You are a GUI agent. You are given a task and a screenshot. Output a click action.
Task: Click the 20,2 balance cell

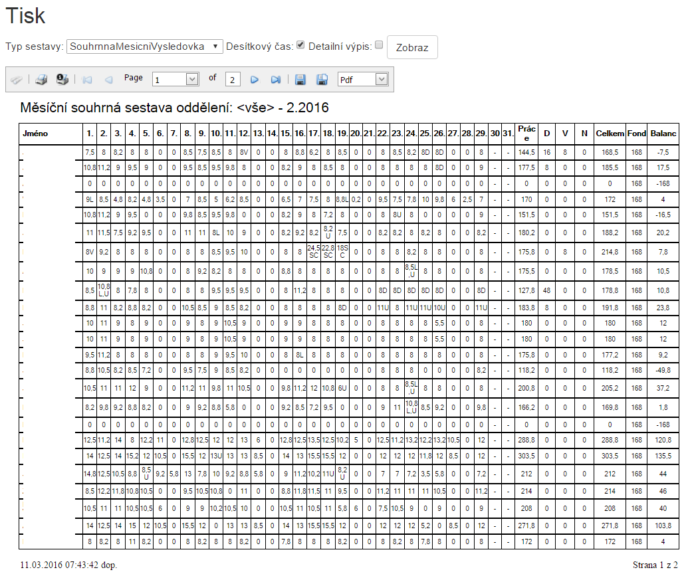coord(663,233)
